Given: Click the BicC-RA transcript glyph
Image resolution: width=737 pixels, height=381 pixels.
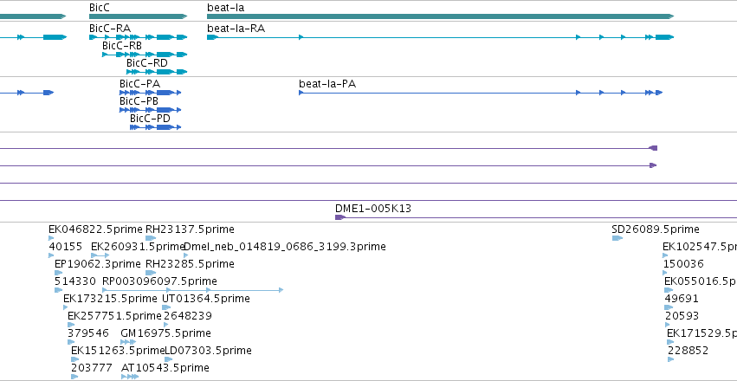Looking at the screenshot, I should [x=139, y=37].
